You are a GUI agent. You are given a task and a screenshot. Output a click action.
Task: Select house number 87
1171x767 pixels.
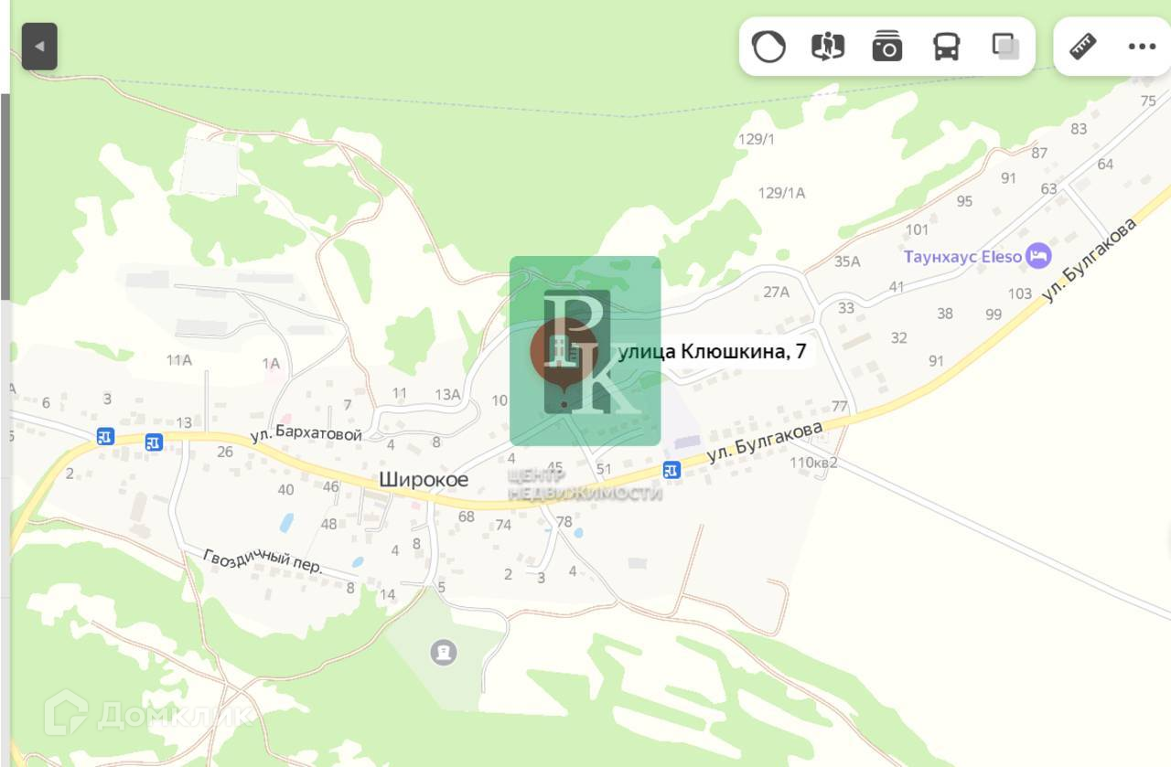click(x=1039, y=153)
